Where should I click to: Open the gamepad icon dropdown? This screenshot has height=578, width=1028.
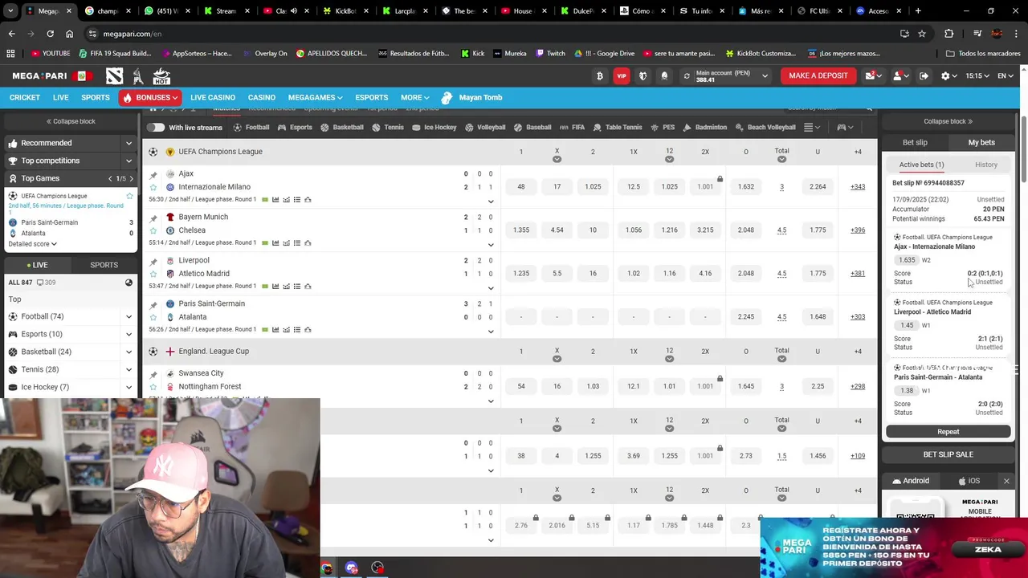point(845,127)
